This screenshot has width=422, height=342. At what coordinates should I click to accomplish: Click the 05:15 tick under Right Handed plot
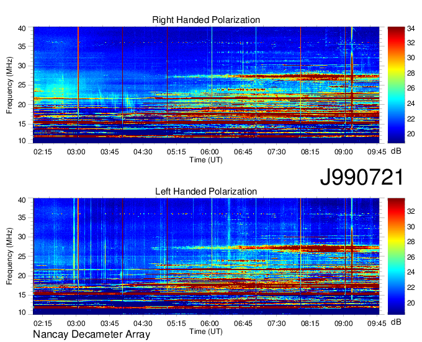[176, 152]
